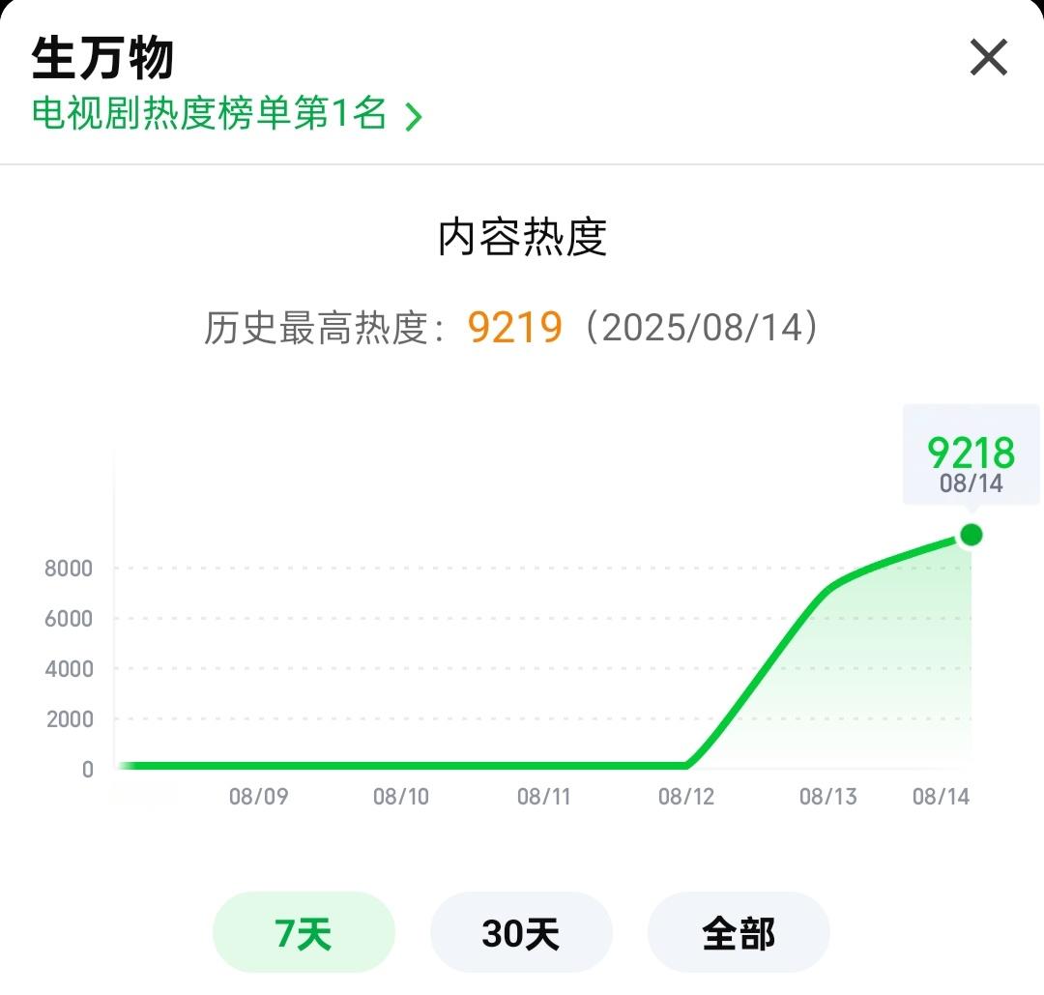This screenshot has width=1044, height=995.
Task: Open 电视剧热度榜单第1名 ranking link
Action: click(227, 112)
